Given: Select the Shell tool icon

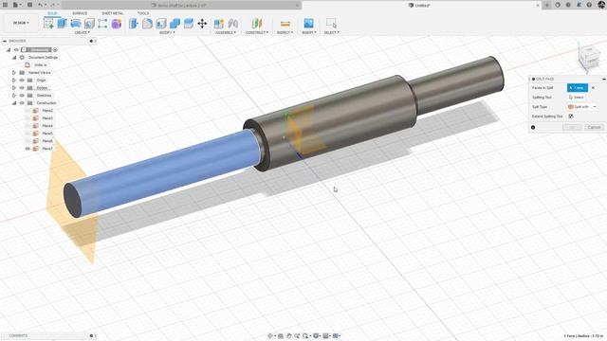Looking at the screenshot, I should pyautogui.click(x=161, y=24).
